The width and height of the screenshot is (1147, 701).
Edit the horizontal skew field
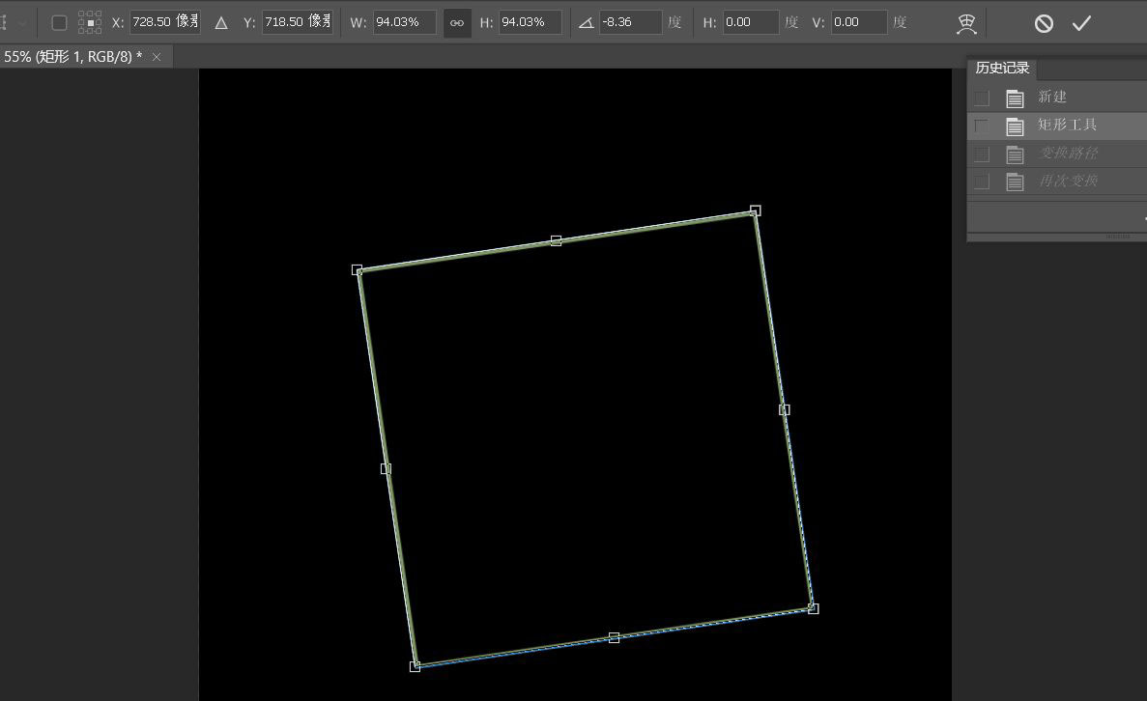click(751, 22)
